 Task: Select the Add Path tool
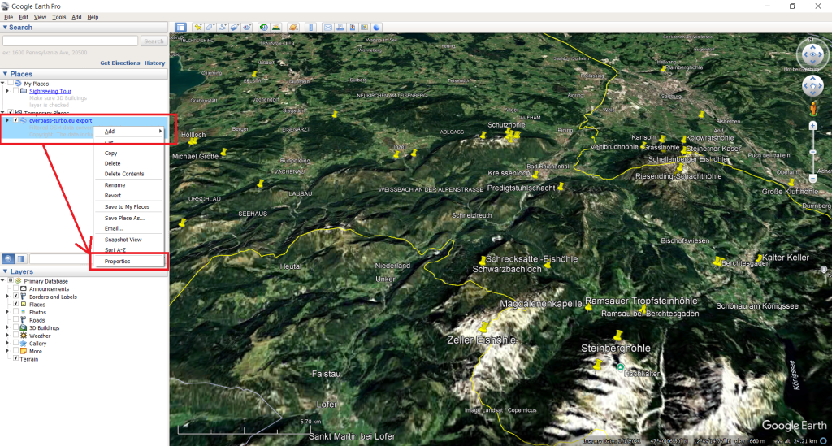(x=223, y=27)
